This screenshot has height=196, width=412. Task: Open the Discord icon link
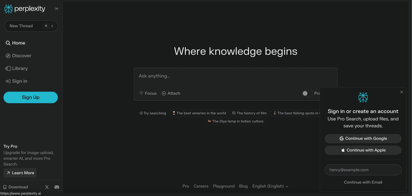57,187
